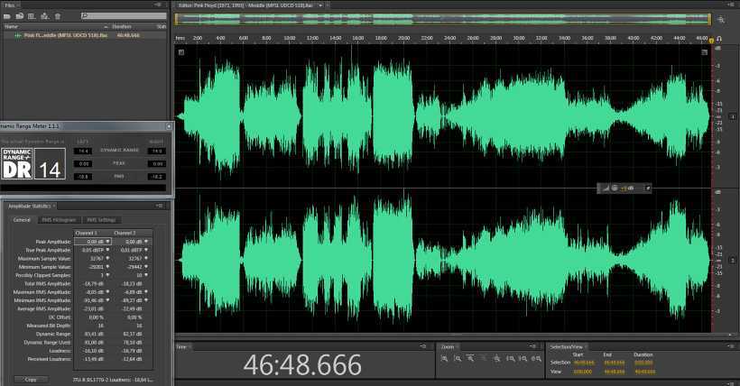
Task: Click the DR 14 dynamic range badge
Action: [33, 163]
